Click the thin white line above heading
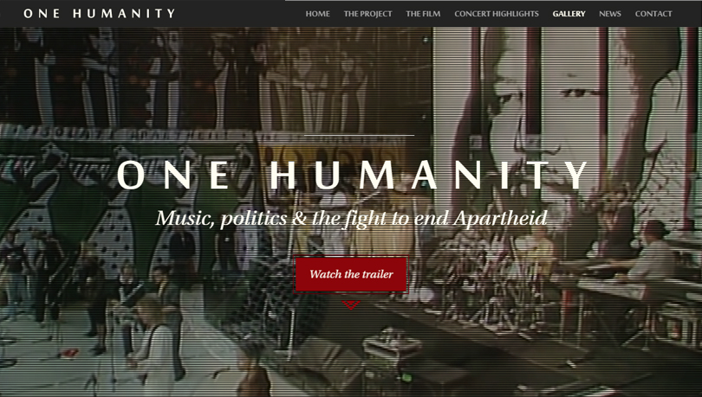This screenshot has height=397, width=702. 359,135
